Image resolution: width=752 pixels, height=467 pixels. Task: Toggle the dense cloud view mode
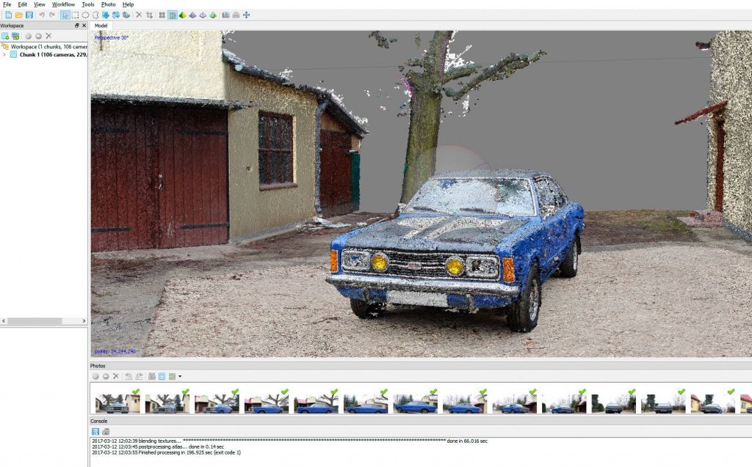coord(172,15)
